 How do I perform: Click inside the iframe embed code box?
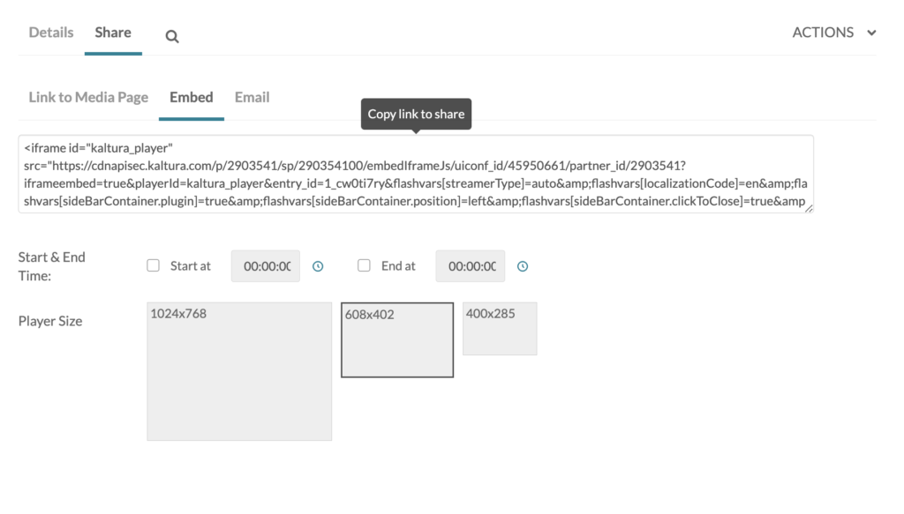point(415,174)
